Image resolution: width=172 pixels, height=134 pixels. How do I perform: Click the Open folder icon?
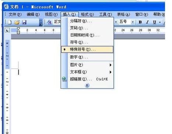click(17, 22)
